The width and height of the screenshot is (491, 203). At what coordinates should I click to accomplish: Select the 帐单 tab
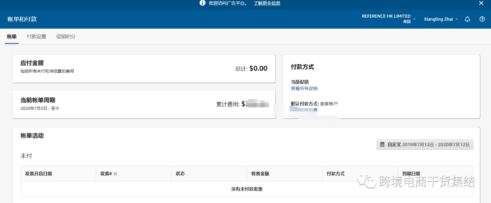pyautogui.click(x=12, y=36)
